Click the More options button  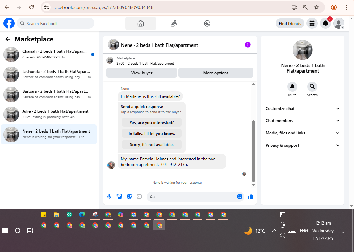pyautogui.click(x=216, y=73)
